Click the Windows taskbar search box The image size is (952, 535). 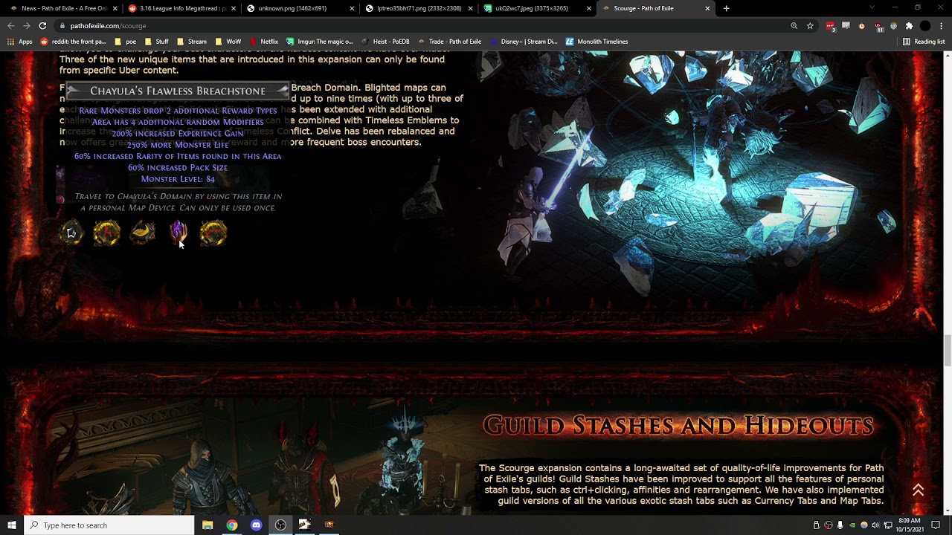[109, 525]
